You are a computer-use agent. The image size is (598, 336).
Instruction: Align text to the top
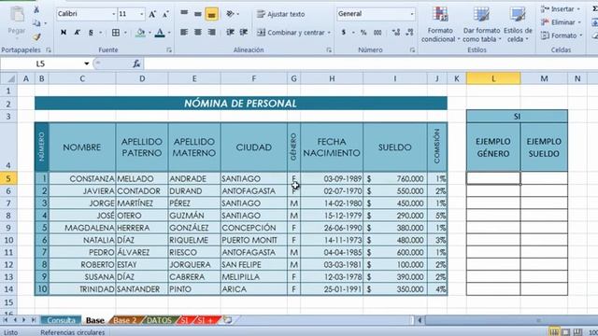(184, 14)
